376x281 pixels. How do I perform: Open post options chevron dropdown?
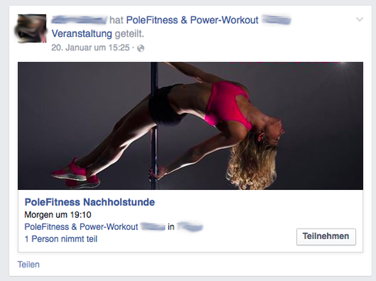tap(359, 19)
